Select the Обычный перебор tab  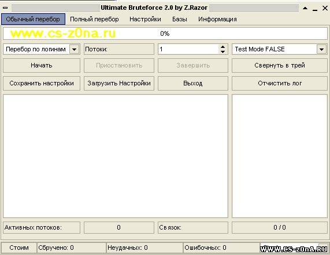33,19
